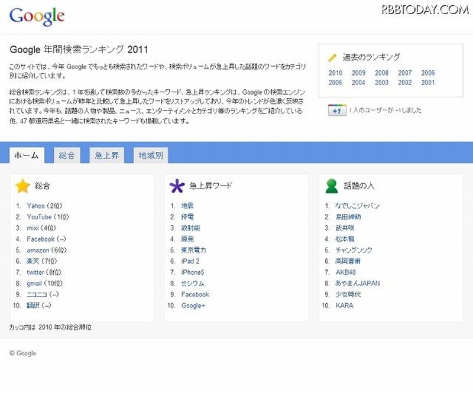Click the RBBTODAY.COM watermark text
Viewport: 473px width, 393px height.
pyautogui.click(x=424, y=9)
